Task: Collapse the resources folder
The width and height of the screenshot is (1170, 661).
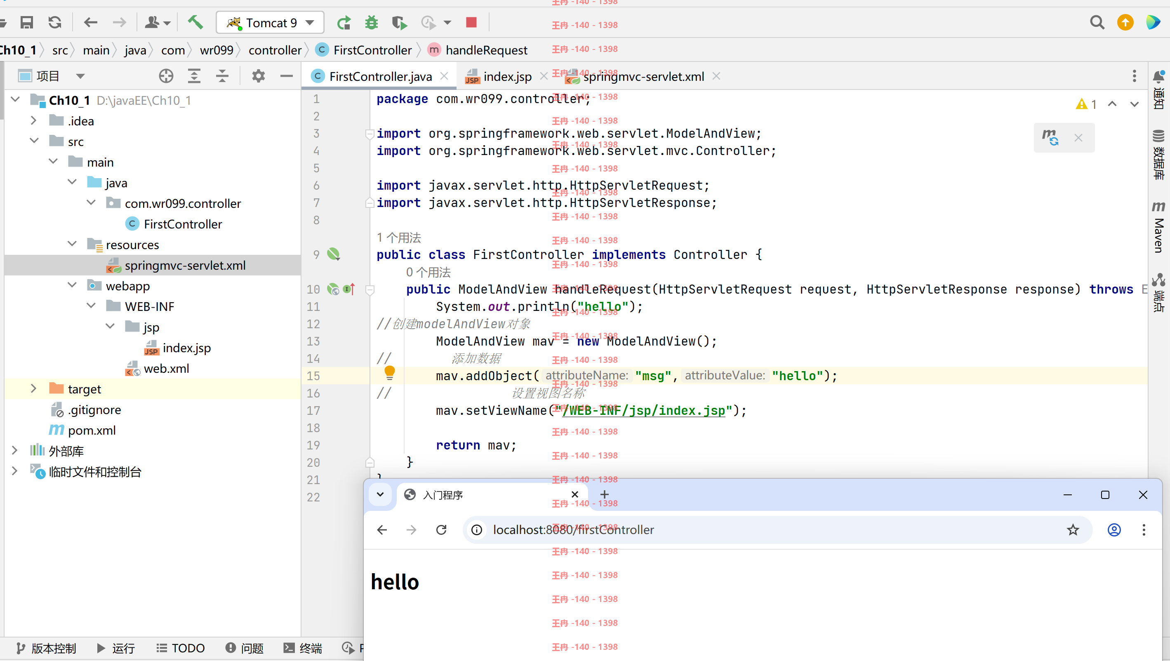Action: (72, 244)
